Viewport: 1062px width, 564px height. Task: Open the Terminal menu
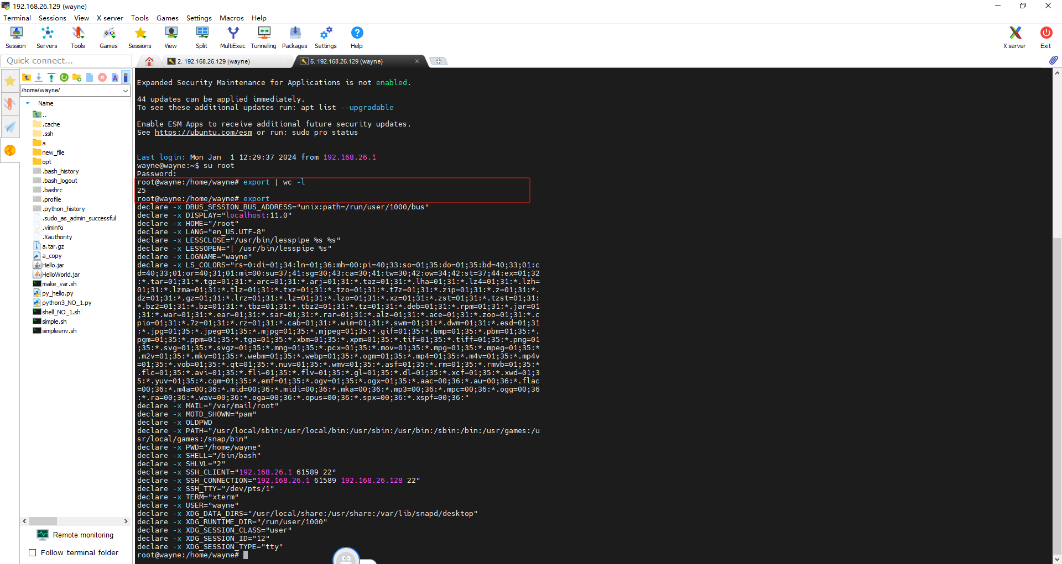click(x=17, y=18)
